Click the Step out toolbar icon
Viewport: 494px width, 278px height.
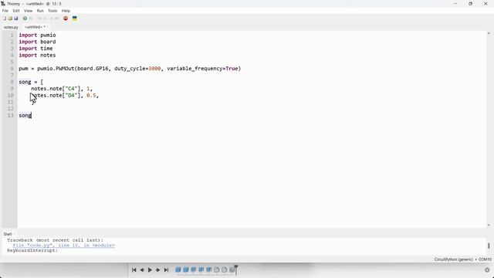[51, 19]
